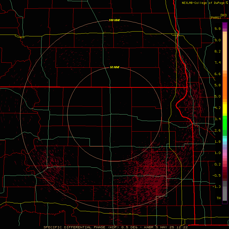229x229 pixels.
Task: Click the 9.8 value on the color scale
Action: 218,28
